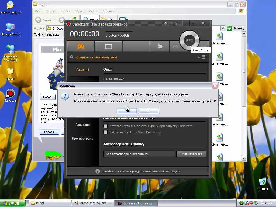Click the Гаразд button in search panel
This screenshot has width=276, height=207.
click(x=49, y=132)
